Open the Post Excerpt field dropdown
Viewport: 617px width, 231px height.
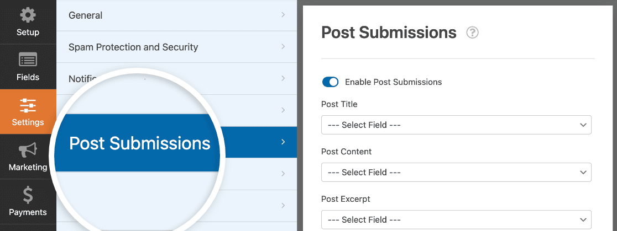456,219
